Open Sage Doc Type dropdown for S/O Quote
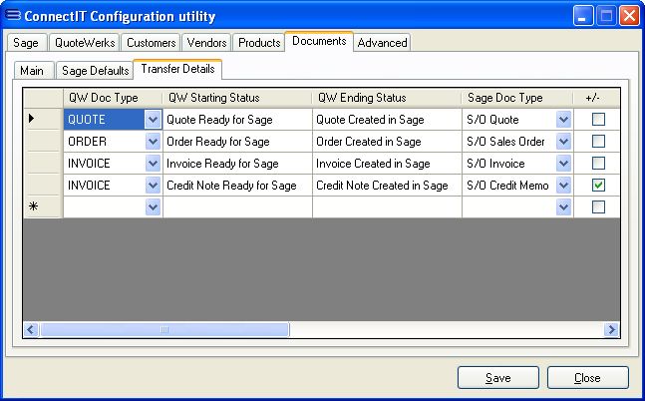Screen dimensions: 645x401 [x=563, y=120]
